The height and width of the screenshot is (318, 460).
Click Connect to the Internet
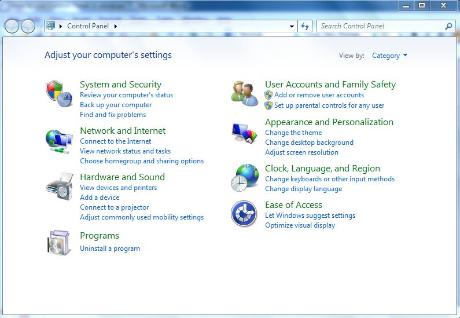[x=115, y=141]
